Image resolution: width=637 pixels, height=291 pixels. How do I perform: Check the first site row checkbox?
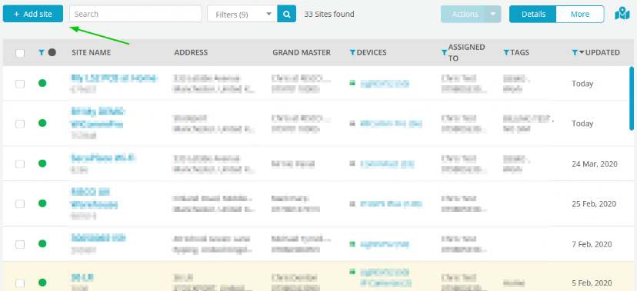click(20, 84)
